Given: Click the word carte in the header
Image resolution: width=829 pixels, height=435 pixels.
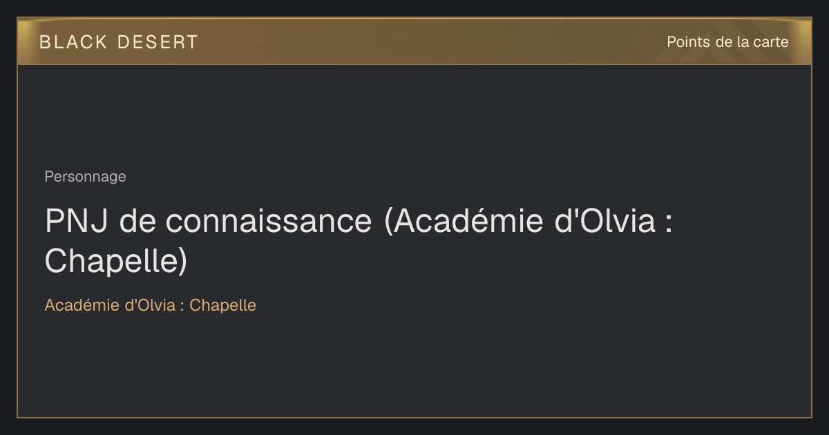Looking at the screenshot, I should point(771,42).
